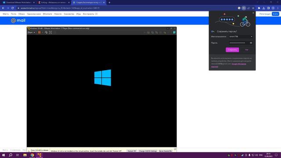
Task: Click the taskbar clock
Action: [268, 155]
